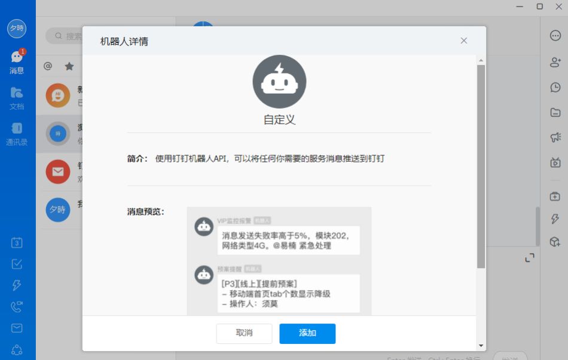The height and width of the screenshot is (360, 568).
Task: Click the [P3][线上][提前预案] preview message
Action: (x=288, y=293)
